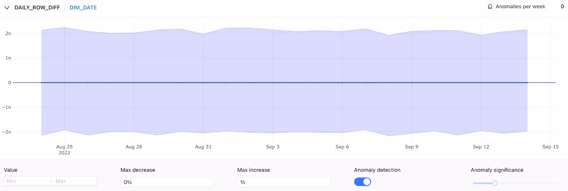Viewport: 568px width, 191px height.
Task: Click the Anomalies per week alarm icon
Action: click(490, 6)
